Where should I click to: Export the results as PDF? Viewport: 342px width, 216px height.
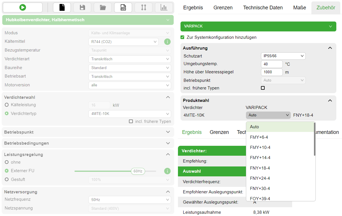123,7
